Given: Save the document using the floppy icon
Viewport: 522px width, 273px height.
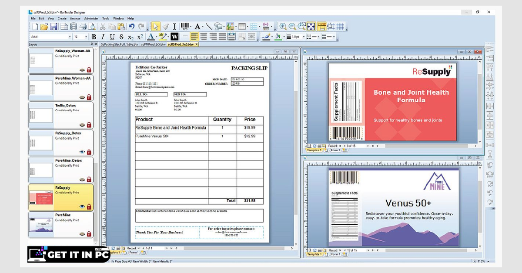Looking at the screenshot, I should coord(54,27).
